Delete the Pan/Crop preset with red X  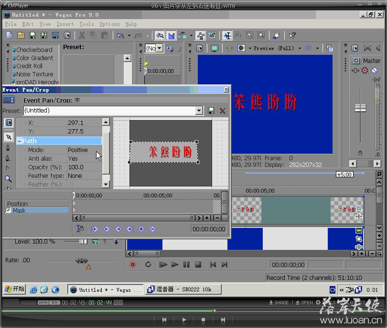(x=222, y=111)
